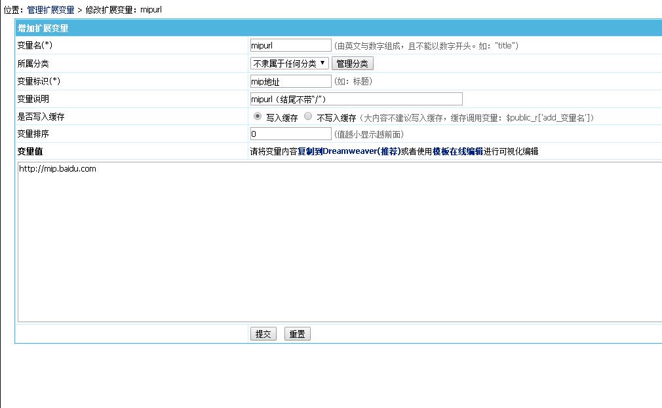Viewport: 662px width, 408px height.
Task: Click the 管理分类 button
Action: point(353,63)
